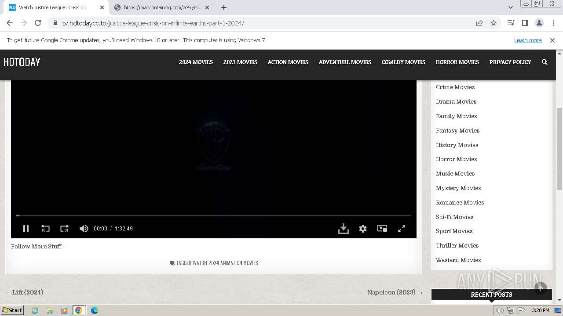
Task: Browse Family Movies category
Action: [x=457, y=116]
